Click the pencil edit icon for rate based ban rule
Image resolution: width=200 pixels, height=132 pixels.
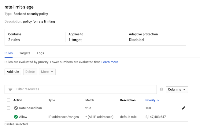point(183,108)
